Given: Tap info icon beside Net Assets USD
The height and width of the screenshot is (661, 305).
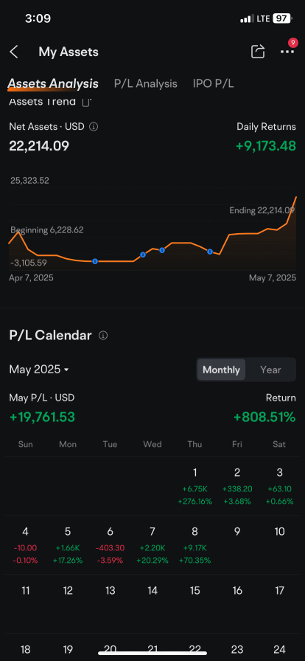Looking at the screenshot, I should pyautogui.click(x=94, y=126).
